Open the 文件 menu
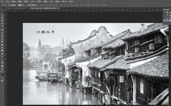This screenshot has width=171, height=106. [x=7, y=1]
